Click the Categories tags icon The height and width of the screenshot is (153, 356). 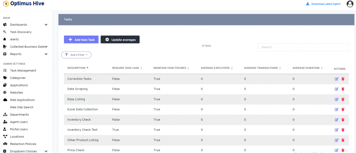5,78
